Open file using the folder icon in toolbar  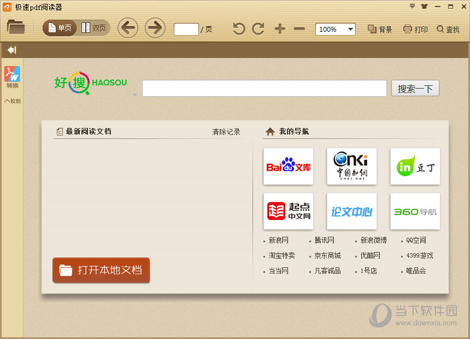click(x=16, y=27)
